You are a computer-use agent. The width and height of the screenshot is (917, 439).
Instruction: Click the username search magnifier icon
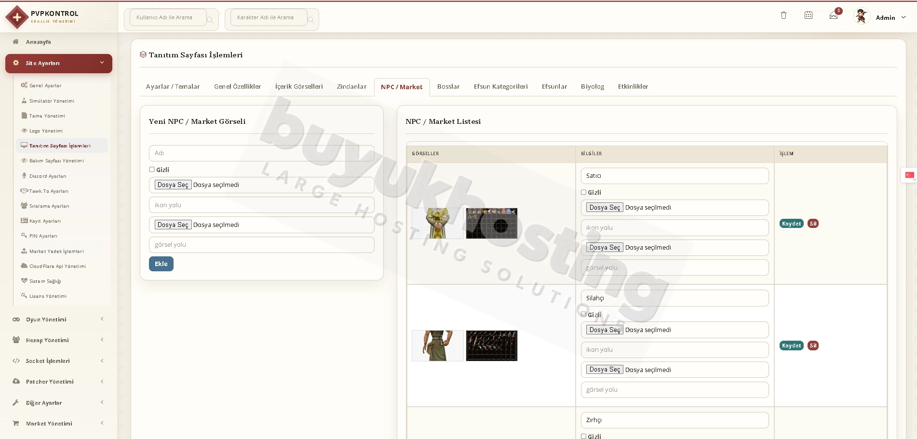click(x=210, y=20)
